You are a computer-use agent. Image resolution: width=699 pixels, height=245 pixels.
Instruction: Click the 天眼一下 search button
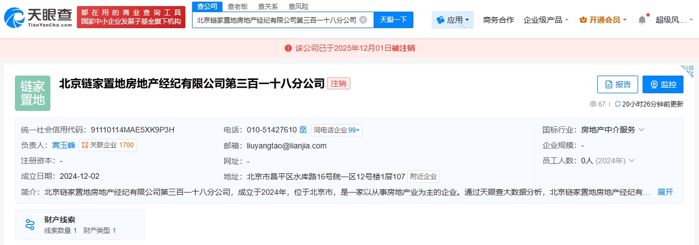[393, 20]
